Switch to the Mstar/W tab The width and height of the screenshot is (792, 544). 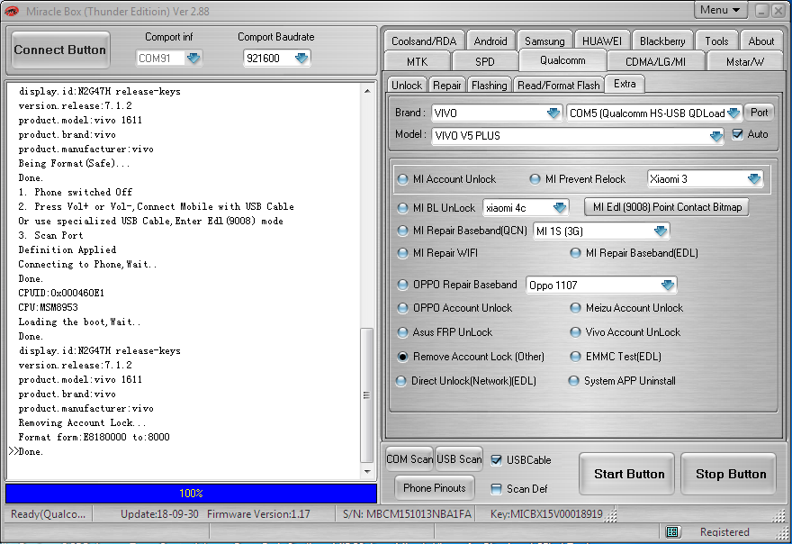[x=745, y=61]
